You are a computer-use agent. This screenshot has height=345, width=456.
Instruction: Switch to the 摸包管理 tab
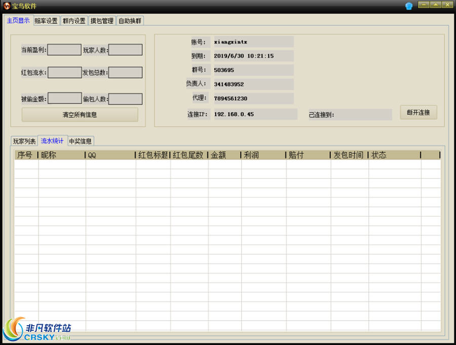coord(101,21)
